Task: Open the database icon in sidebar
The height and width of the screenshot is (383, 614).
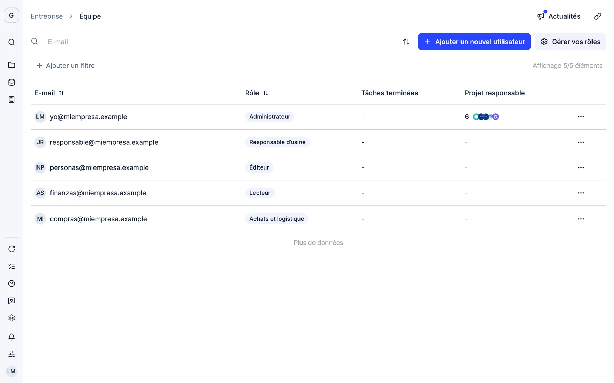Action: click(11, 82)
